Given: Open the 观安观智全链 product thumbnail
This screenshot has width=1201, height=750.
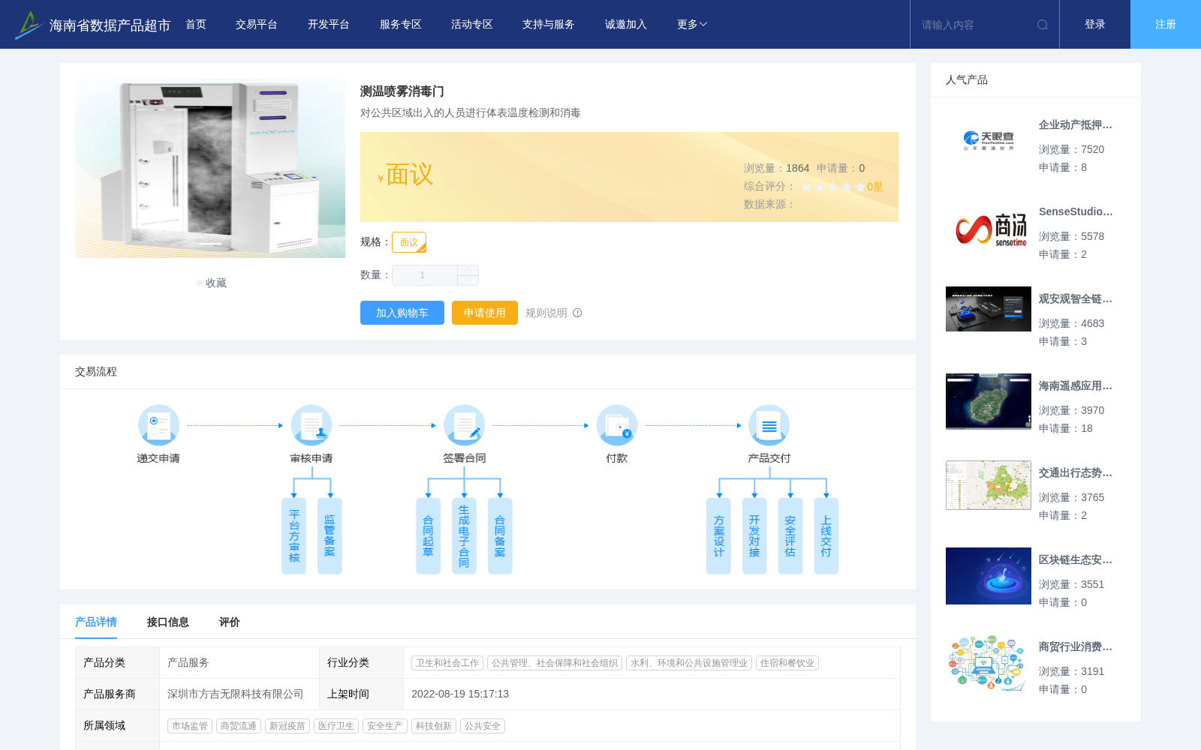Looking at the screenshot, I should (989, 309).
